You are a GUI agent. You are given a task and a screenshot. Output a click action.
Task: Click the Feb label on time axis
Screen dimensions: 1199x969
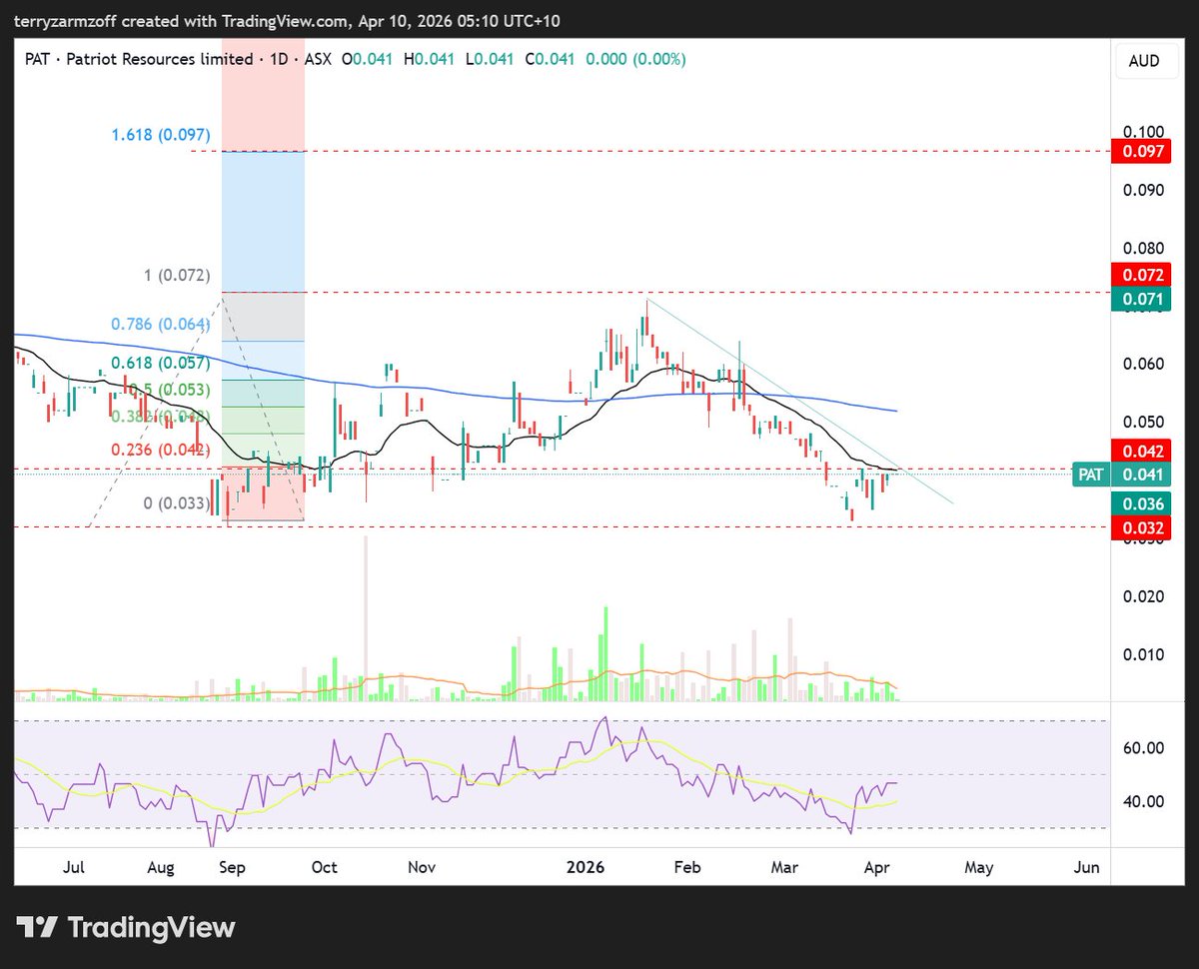tap(686, 867)
